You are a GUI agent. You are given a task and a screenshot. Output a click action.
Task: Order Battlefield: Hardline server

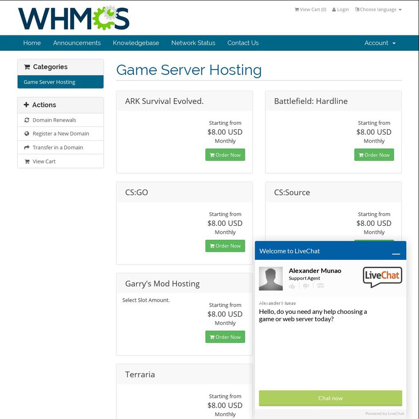coord(374,155)
